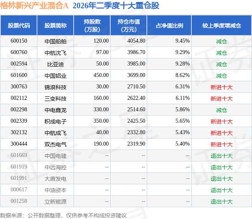Click market value 2514.60

point(136,110)
